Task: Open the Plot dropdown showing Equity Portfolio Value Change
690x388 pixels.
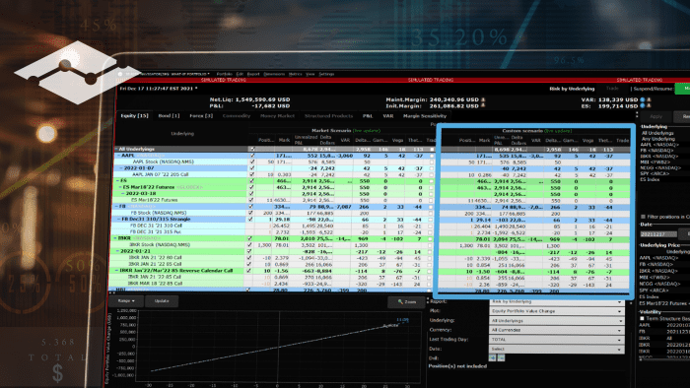Action: click(x=557, y=311)
